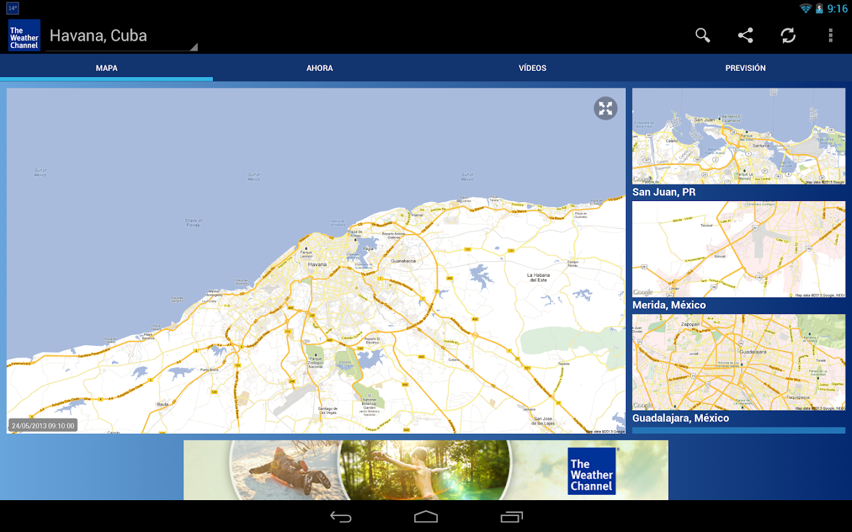852x532 pixels.
Task: Open the Merida, México map thumbnail
Action: 738,249
